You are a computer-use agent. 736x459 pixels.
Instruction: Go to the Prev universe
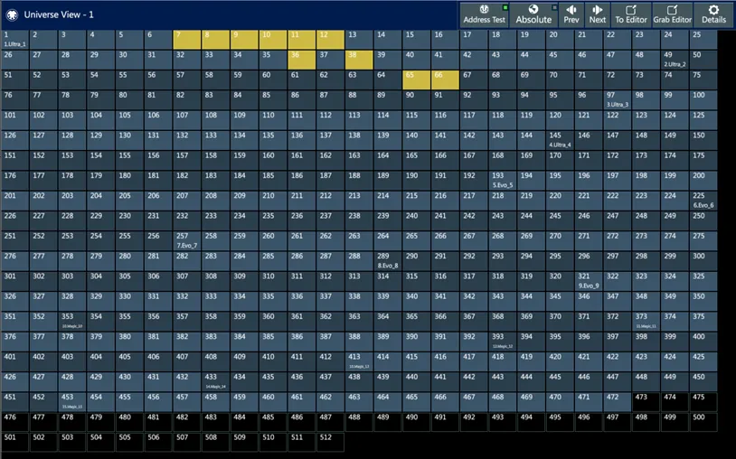(571, 14)
